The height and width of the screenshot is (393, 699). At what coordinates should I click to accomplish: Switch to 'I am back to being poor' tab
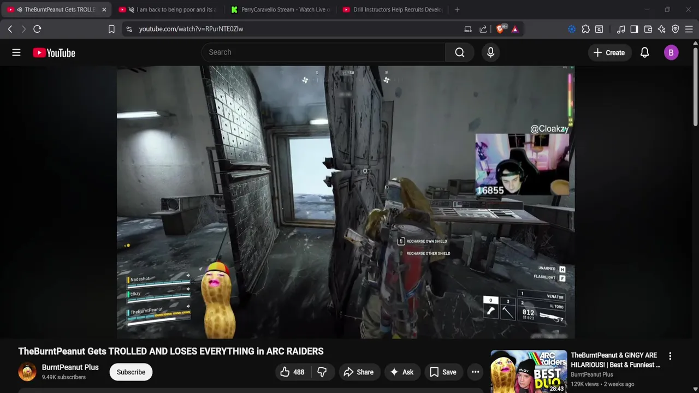(x=168, y=9)
